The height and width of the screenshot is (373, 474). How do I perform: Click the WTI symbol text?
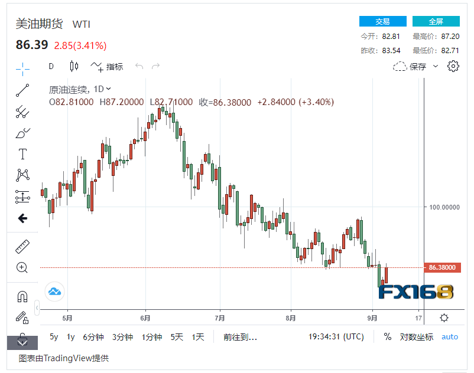[82, 24]
